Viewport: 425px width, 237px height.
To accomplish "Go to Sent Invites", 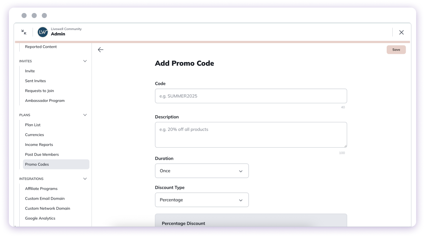I will coord(35,81).
